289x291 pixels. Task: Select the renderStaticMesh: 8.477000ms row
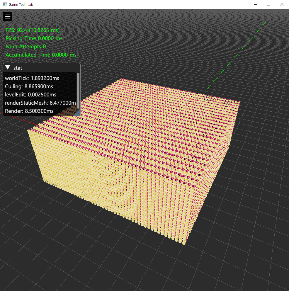point(40,103)
